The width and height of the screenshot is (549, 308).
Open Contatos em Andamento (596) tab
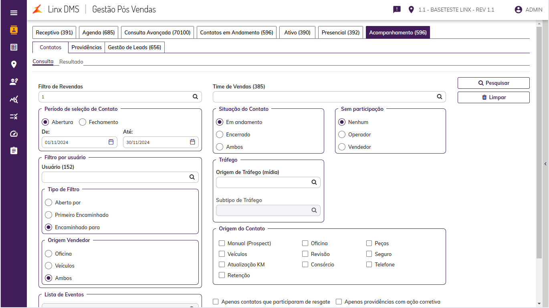pyautogui.click(x=236, y=32)
